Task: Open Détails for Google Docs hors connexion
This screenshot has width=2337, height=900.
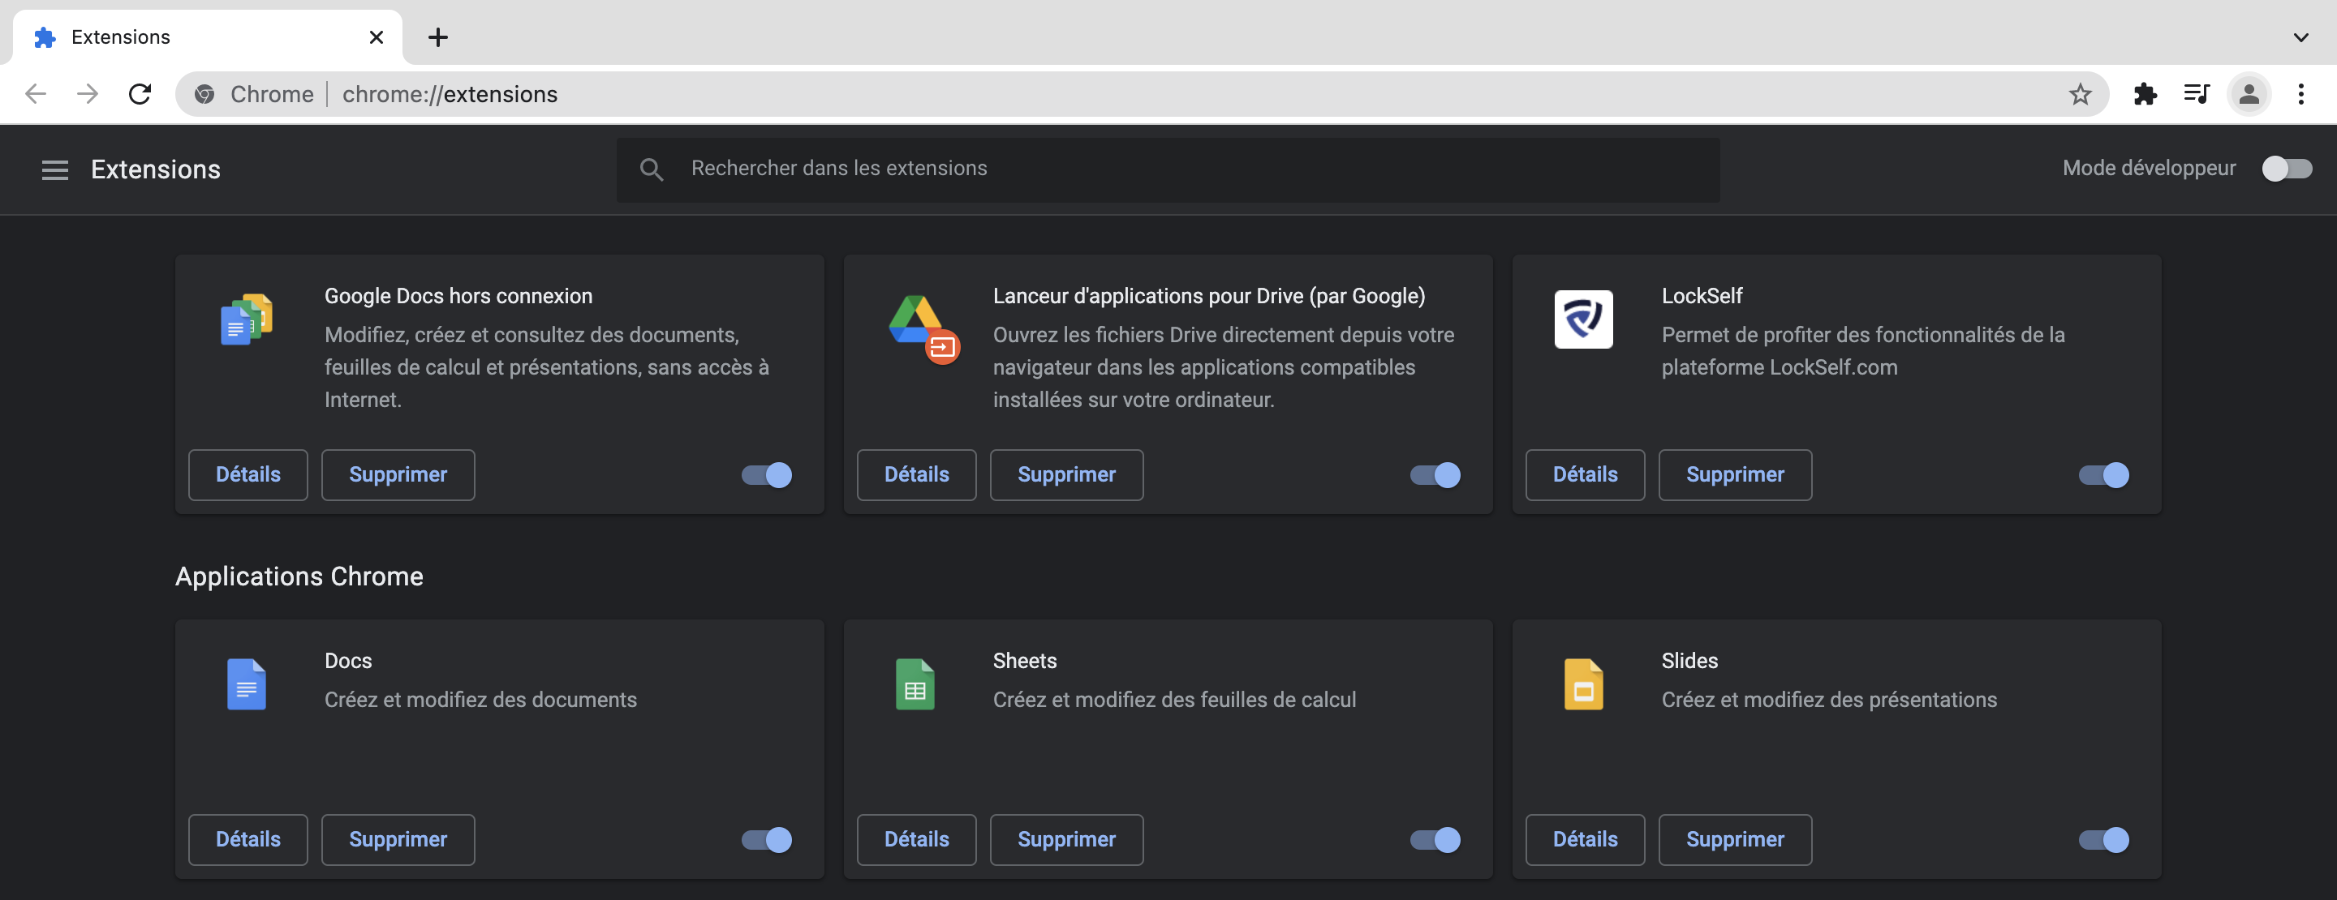Action: (247, 475)
